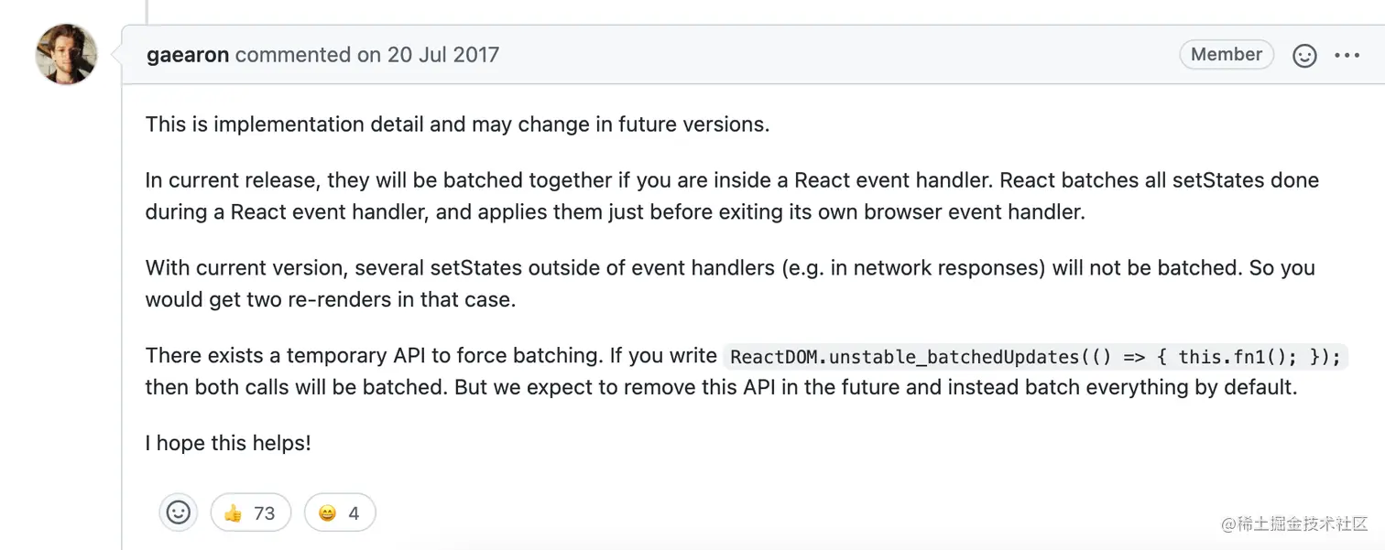
Task: Open the header emoji reaction picker
Action: click(x=1304, y=56)
